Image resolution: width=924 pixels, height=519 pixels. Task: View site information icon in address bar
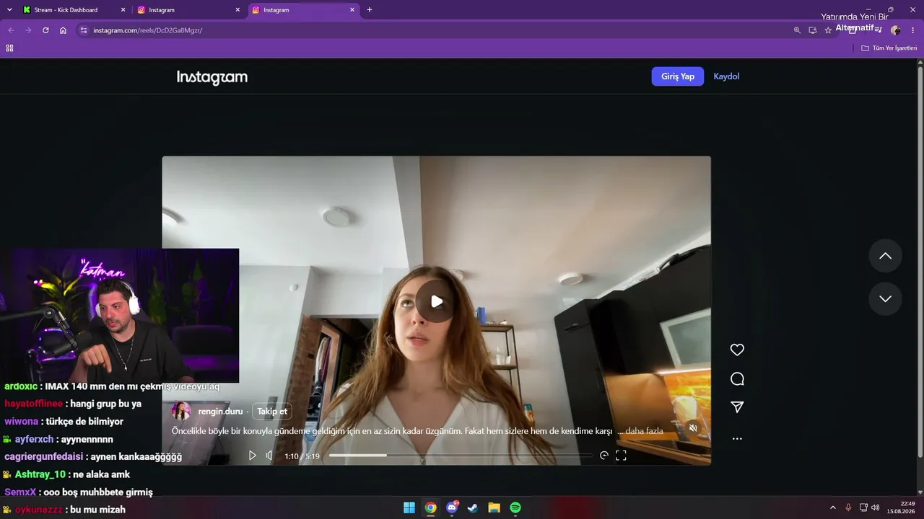(83, 30)
